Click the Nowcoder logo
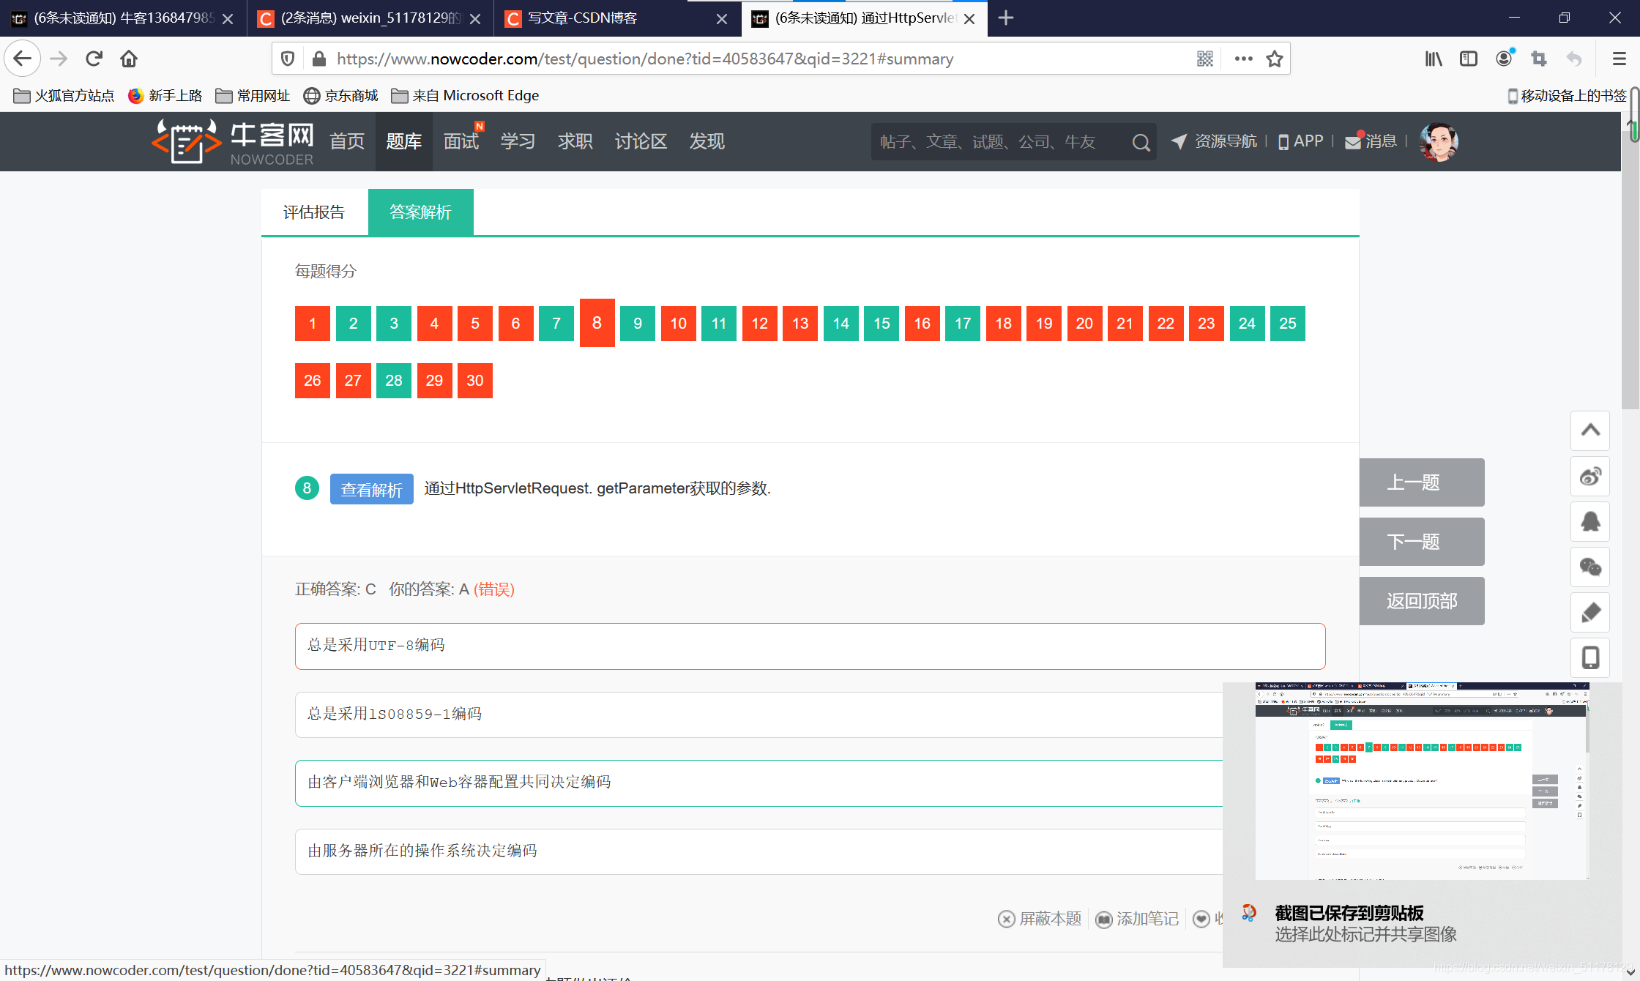The image size is (1640, 981). coord(234,142)
